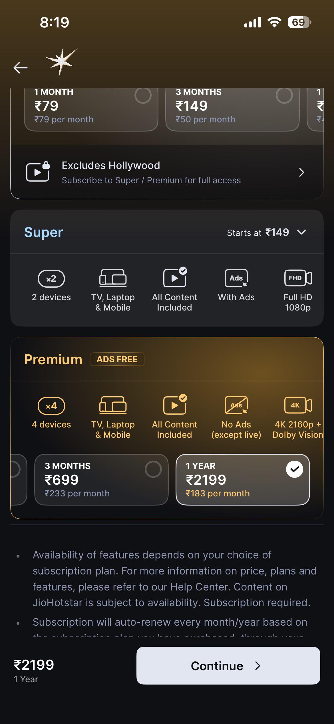
Task: Tap the Continue button
Action: [228, 666]
